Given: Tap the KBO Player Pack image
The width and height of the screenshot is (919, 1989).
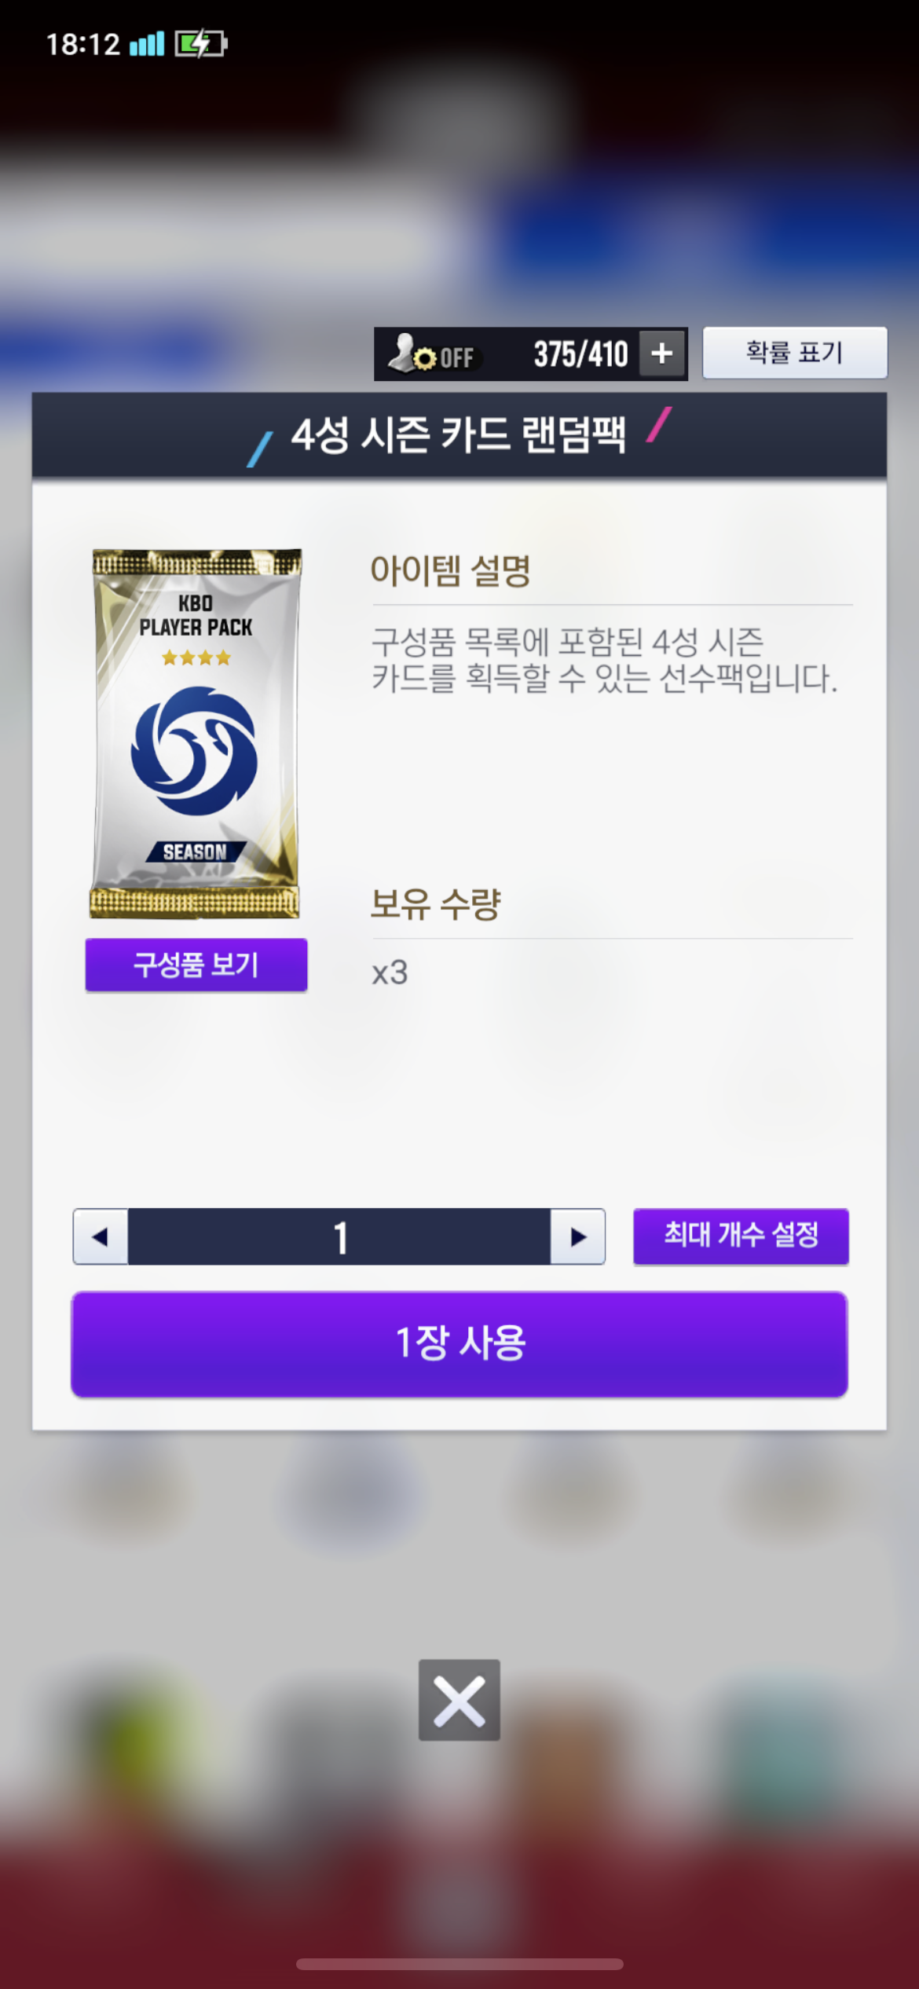Looking at the screenshot, I should [196, 734].
